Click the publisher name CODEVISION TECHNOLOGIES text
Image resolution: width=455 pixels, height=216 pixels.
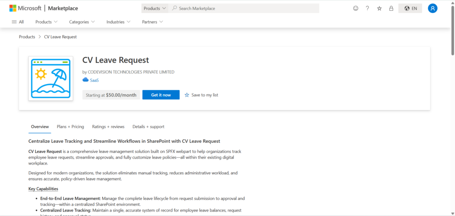[131, 72]
